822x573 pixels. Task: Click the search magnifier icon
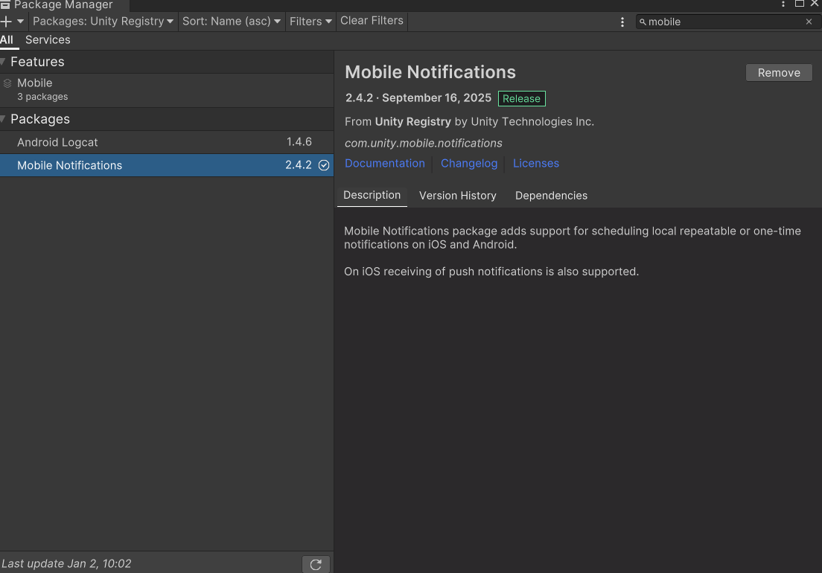(x=643, y=22)
